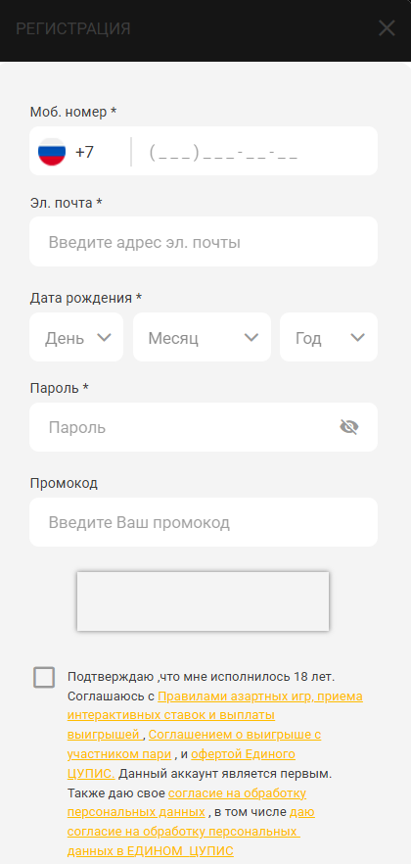The height and width of the screenshot is (864, 411).
Task: Open link согласие на обработку в ЕДИНОМ ЦУПИС
Action: 184,832
